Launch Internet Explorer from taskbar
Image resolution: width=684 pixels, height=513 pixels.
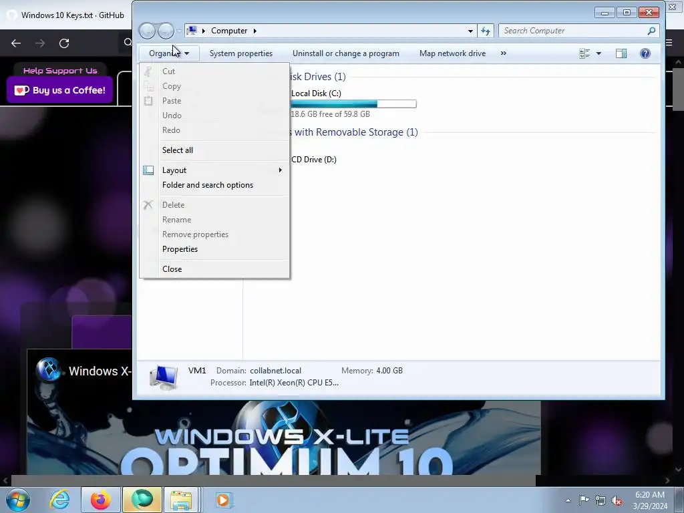pyautogui.click(x=59, y=500)
